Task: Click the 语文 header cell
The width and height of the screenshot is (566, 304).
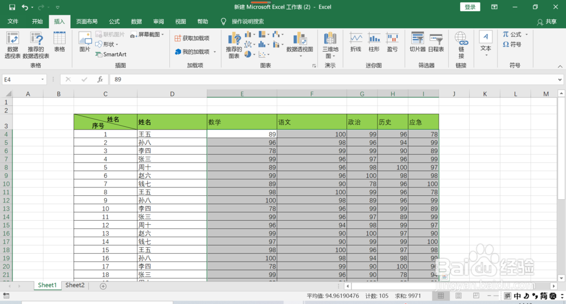Action: (312, 122)
